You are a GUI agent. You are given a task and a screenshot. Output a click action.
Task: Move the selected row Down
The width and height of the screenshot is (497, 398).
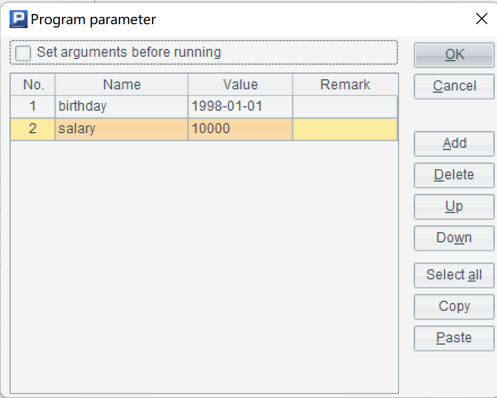454,238
